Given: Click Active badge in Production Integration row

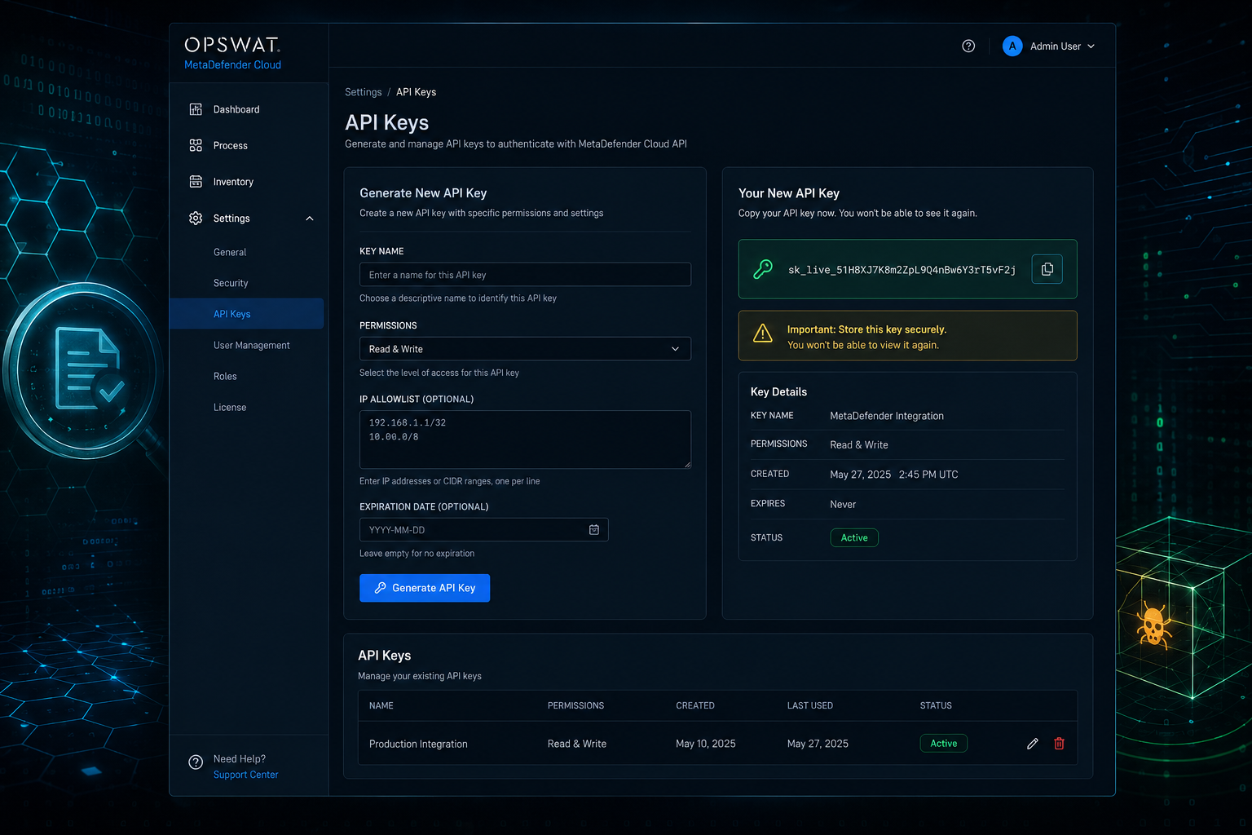Looking at the screenshot, I should click(x=944, y=743).
